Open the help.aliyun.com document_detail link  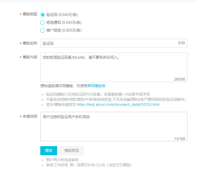[118, 105]
